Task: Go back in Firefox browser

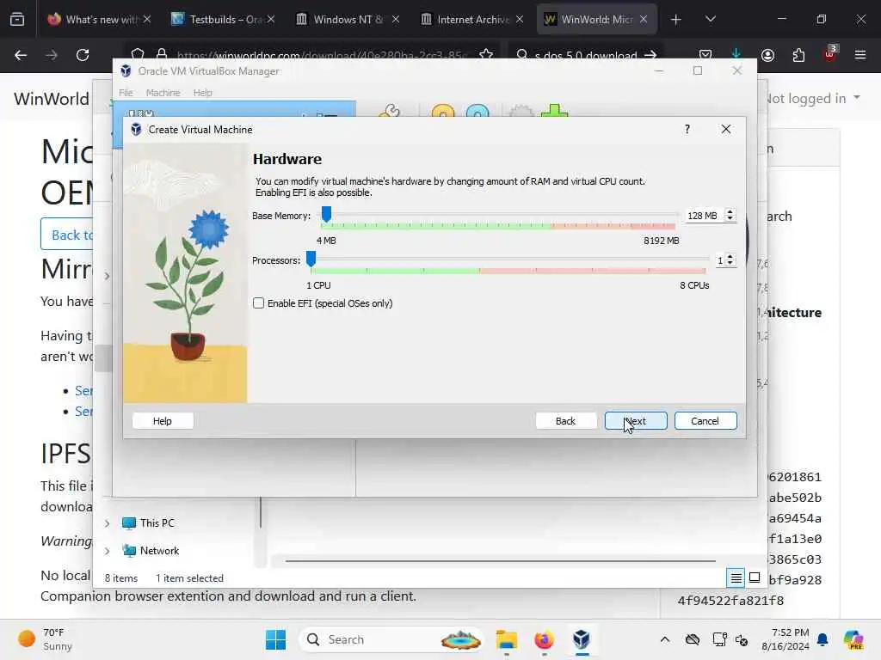Action: click(21, 55)
